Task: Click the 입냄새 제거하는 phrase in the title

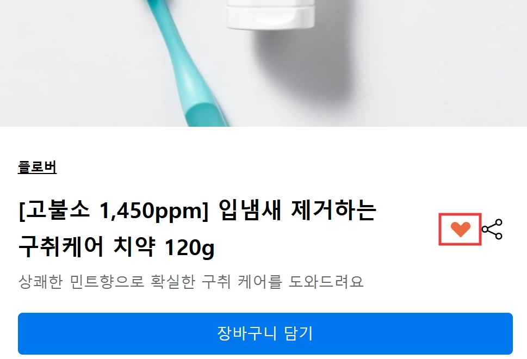Action: point(297,210)
